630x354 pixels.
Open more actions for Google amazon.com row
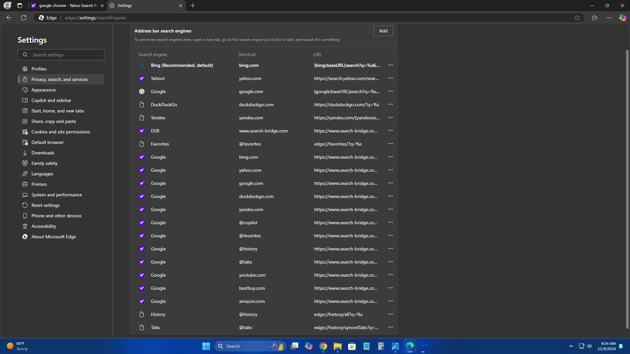coord(390,301)
